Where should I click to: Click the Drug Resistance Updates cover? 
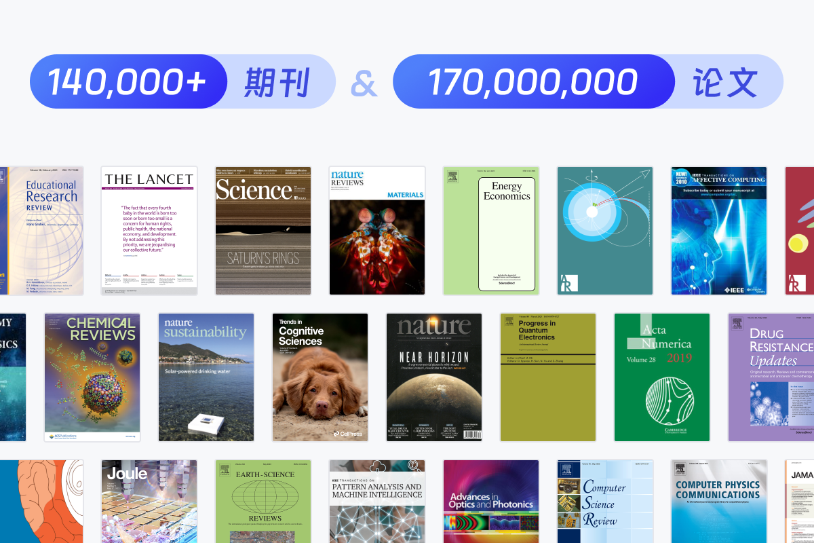772,377
